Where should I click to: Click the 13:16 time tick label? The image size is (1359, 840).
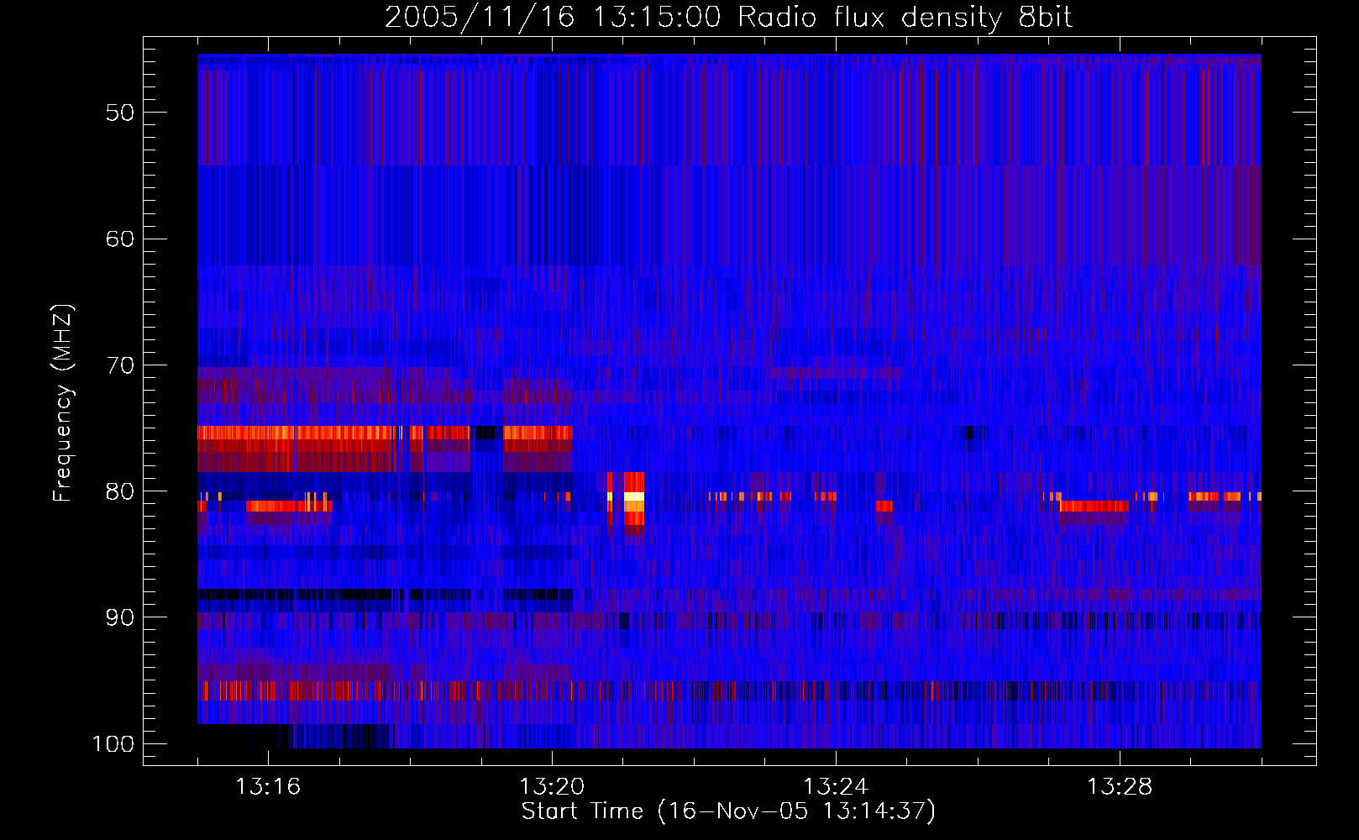[x=268, y=787]
